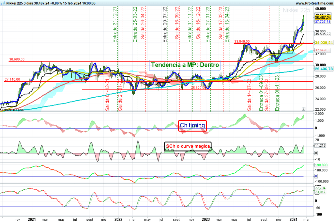Screen dimensions: 334x223
Task: Click the 22.000 price scale label
Action: 320,109
